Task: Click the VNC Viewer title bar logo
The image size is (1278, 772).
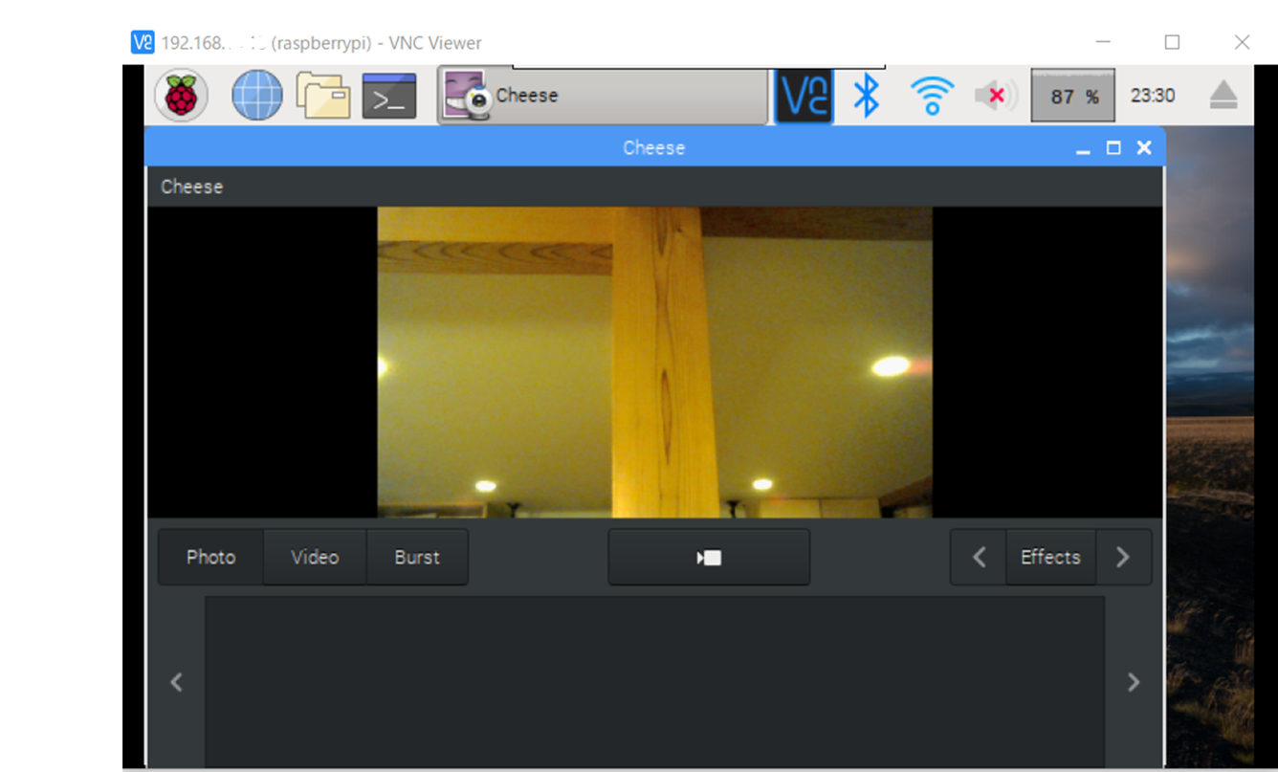Action: point(143,42)
